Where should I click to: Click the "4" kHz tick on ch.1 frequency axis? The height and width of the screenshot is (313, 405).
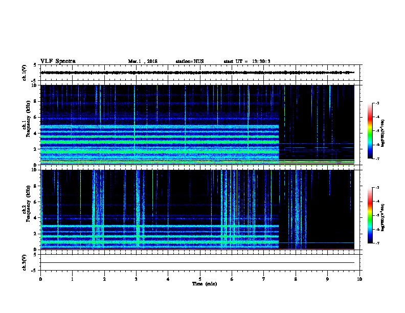point(36,133)
